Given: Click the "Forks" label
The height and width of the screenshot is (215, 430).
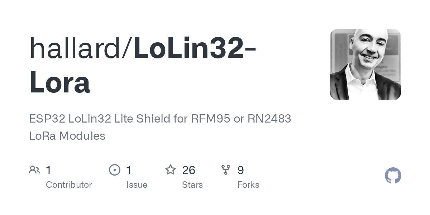Looking at the screenshot, I should (x=248, y=185).
